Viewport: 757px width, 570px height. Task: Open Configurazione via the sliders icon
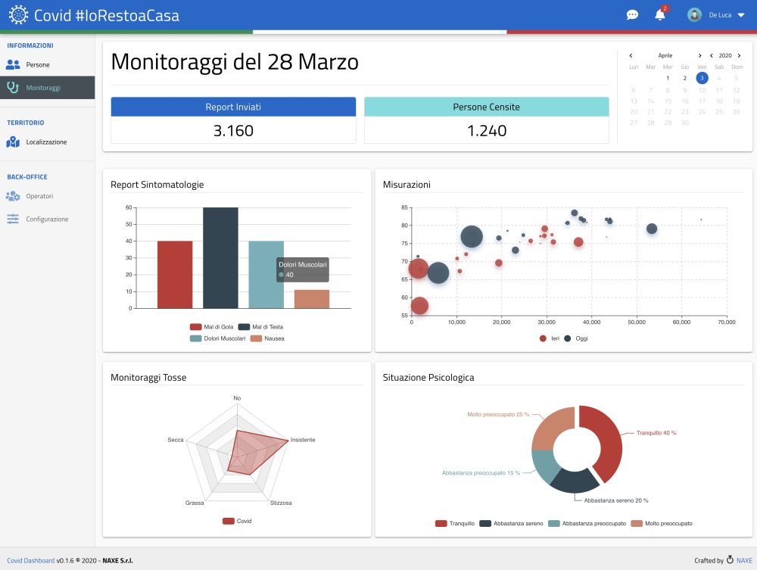(x=13, y=219)
